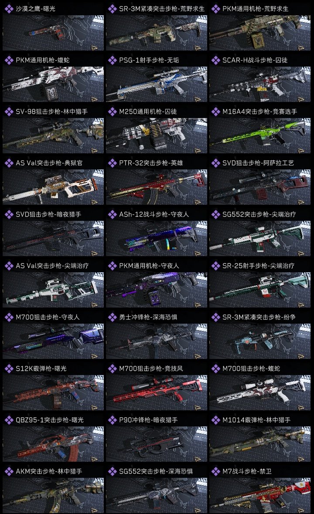Select the QBZ95-1突击步枪-曙光 weapon image
The width and height of the screenshot is (314, 514).
53,444
